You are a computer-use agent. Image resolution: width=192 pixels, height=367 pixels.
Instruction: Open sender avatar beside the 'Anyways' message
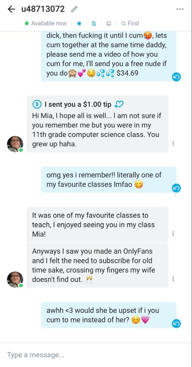click(15, 280)
